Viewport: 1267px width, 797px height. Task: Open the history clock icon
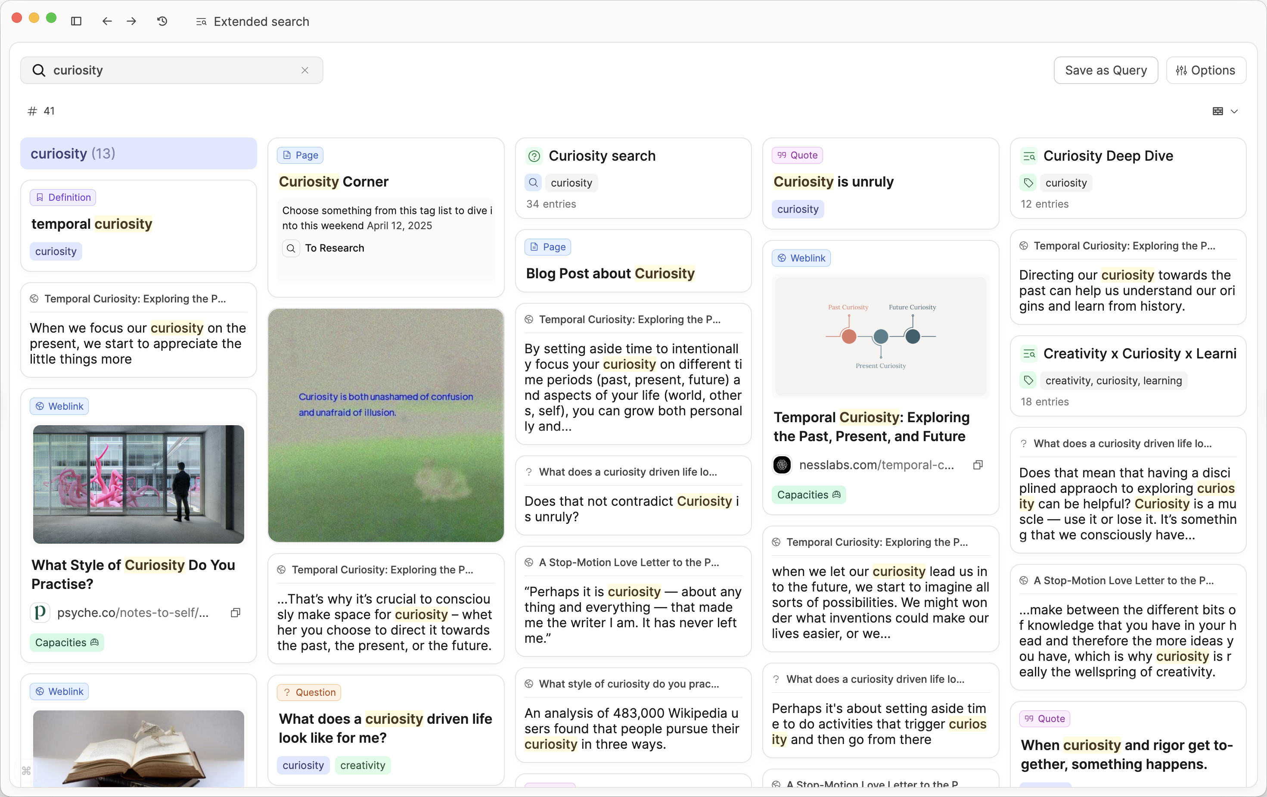162,21
